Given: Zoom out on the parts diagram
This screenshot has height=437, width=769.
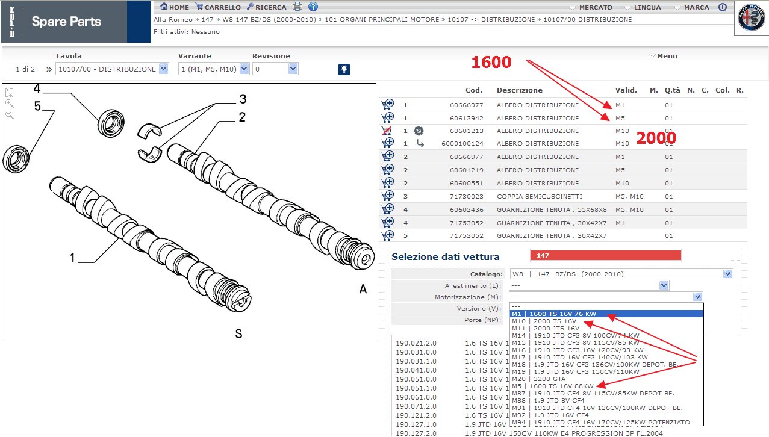Looking at the screenshot, I should [10, 114].
